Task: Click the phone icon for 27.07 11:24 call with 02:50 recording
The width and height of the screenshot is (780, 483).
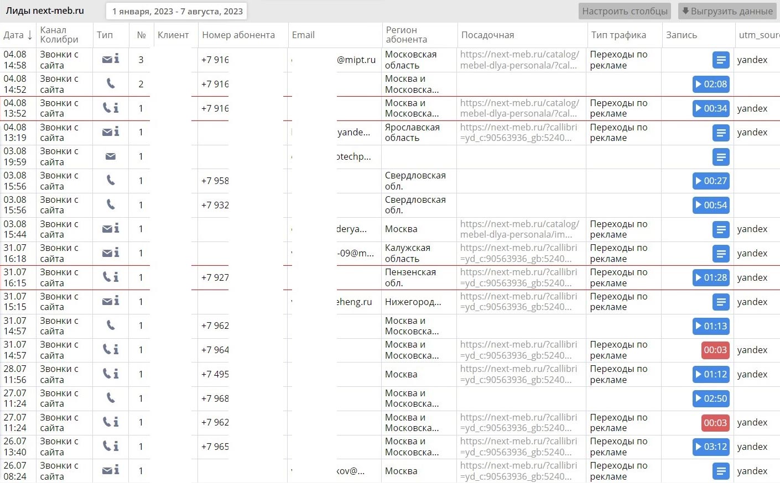Action: coord(111,398)
